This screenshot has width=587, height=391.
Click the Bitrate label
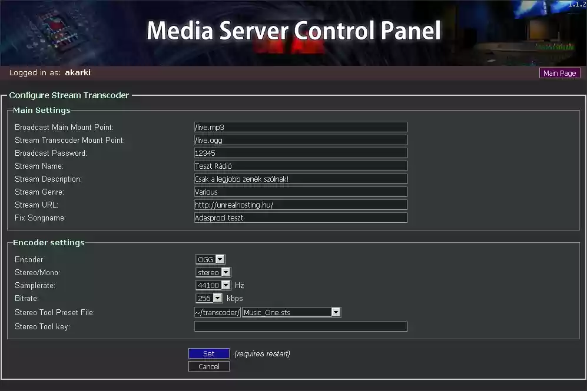point(26,298)
